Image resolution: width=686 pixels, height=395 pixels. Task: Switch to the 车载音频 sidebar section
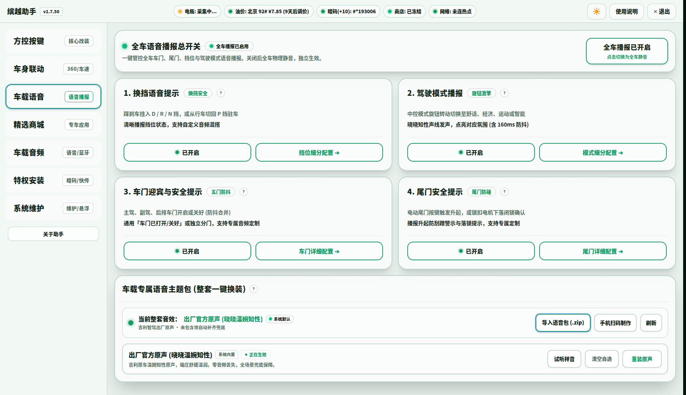(x=53, y=153)
